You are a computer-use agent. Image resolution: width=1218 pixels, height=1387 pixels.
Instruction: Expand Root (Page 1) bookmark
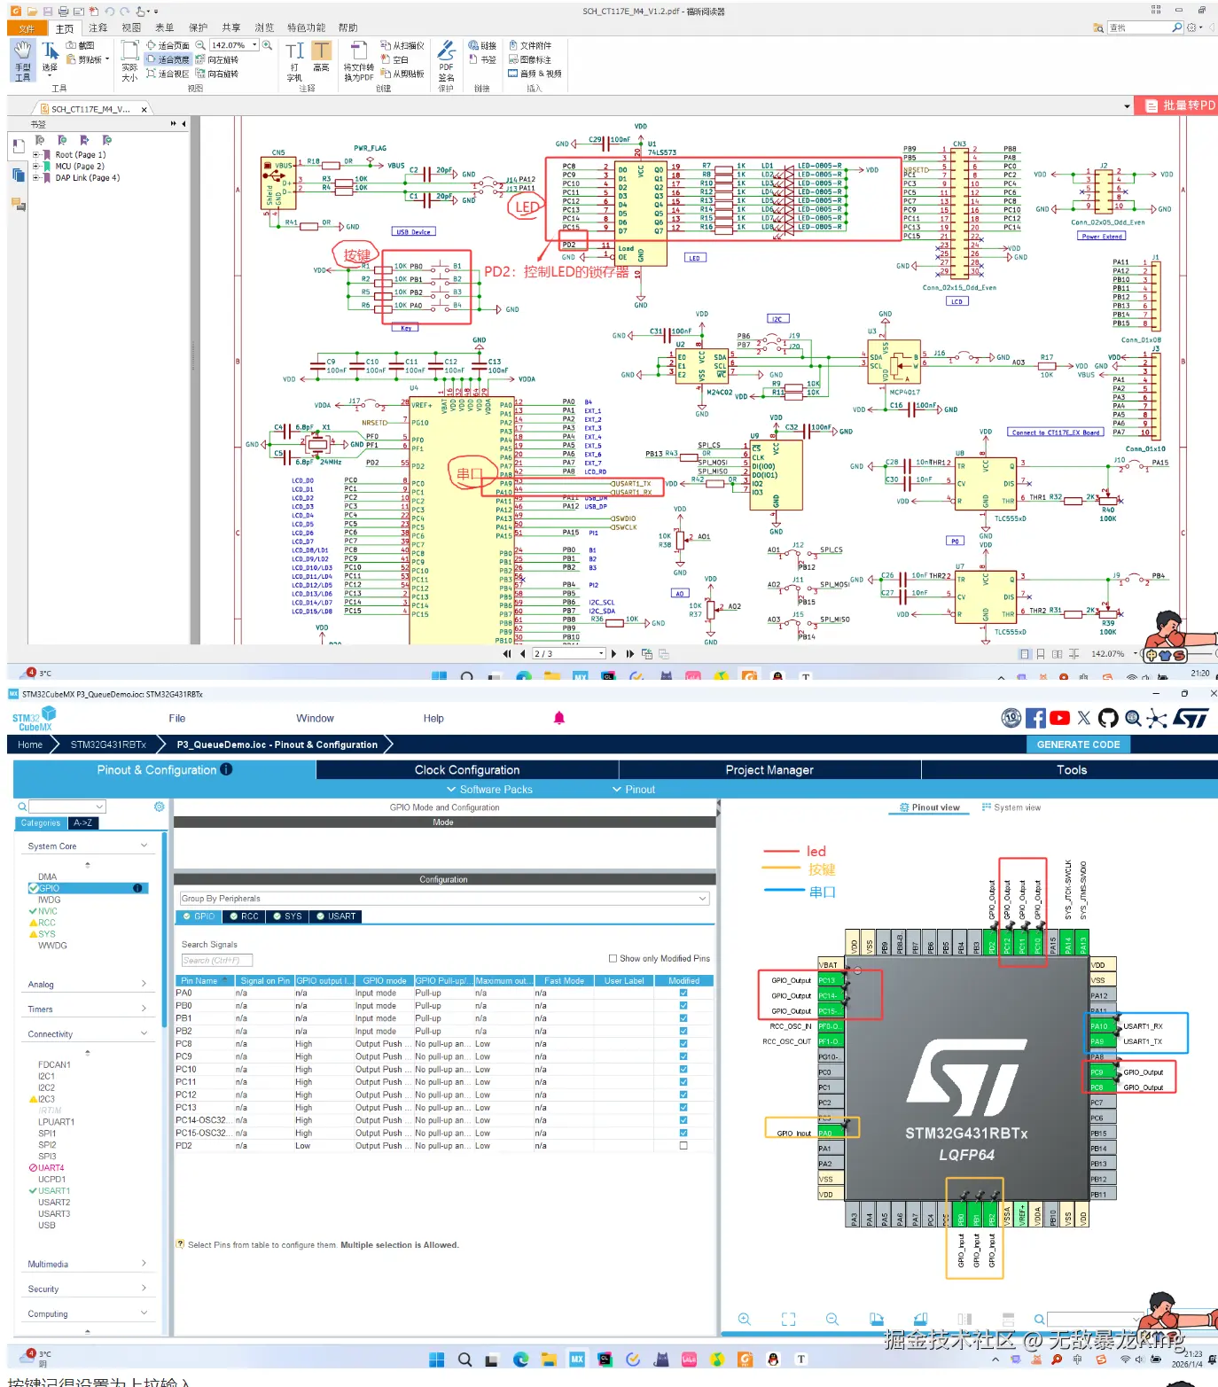(x=36, y=154)
